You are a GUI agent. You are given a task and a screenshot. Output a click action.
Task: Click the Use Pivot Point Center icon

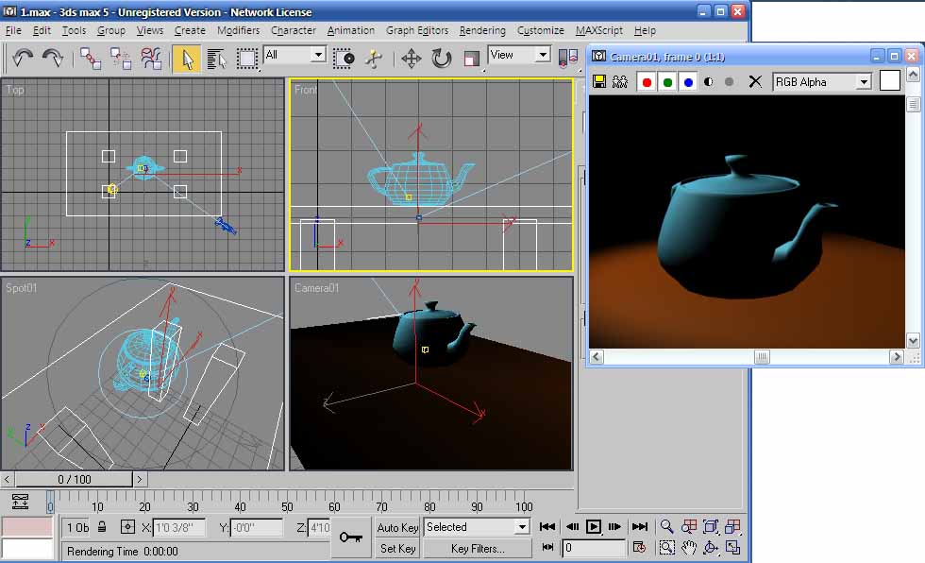(x=567, y=58)
